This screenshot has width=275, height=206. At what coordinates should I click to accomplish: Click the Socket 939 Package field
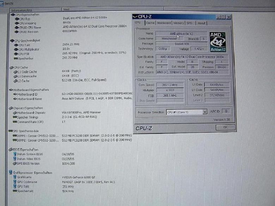tap(181, 44)
